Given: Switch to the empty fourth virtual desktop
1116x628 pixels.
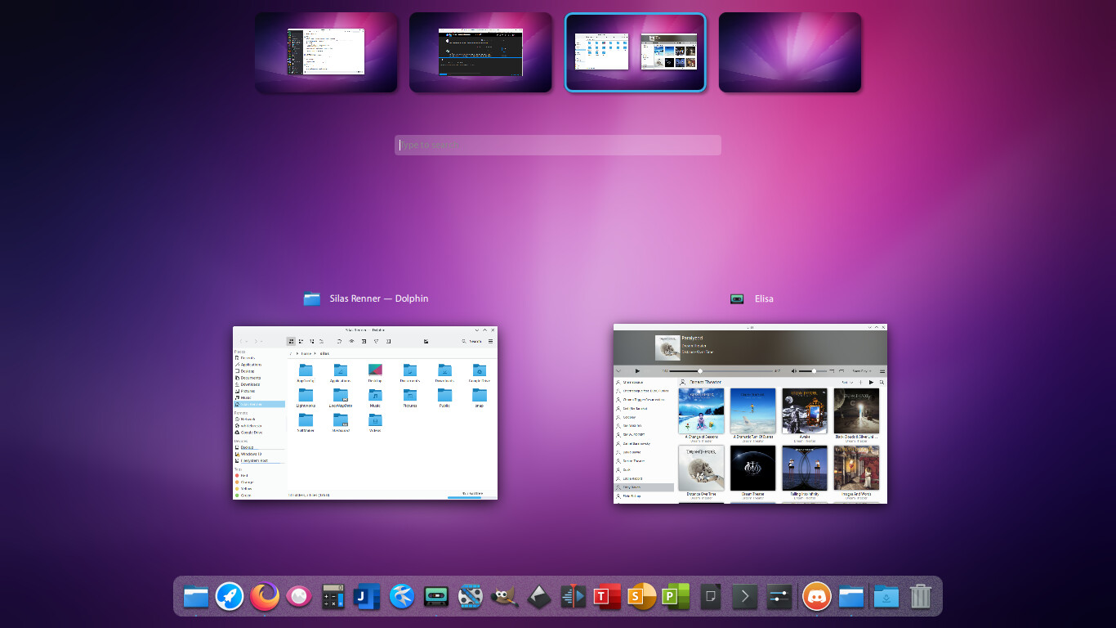Looking at the screenshot, I should point(790,52).
